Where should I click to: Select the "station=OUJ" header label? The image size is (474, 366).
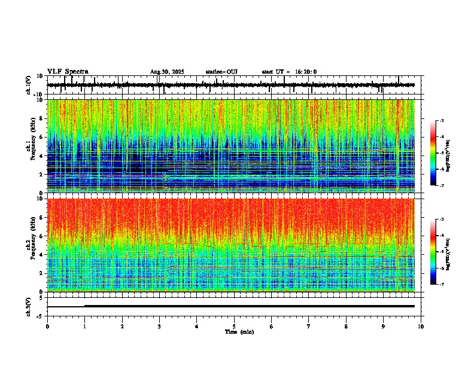click(x=221, y=72)
